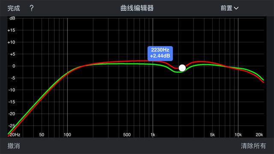Viewport: 274px width, 154px height.
Task: Click the -20 gain axis label
Action: tap(12, 114)
